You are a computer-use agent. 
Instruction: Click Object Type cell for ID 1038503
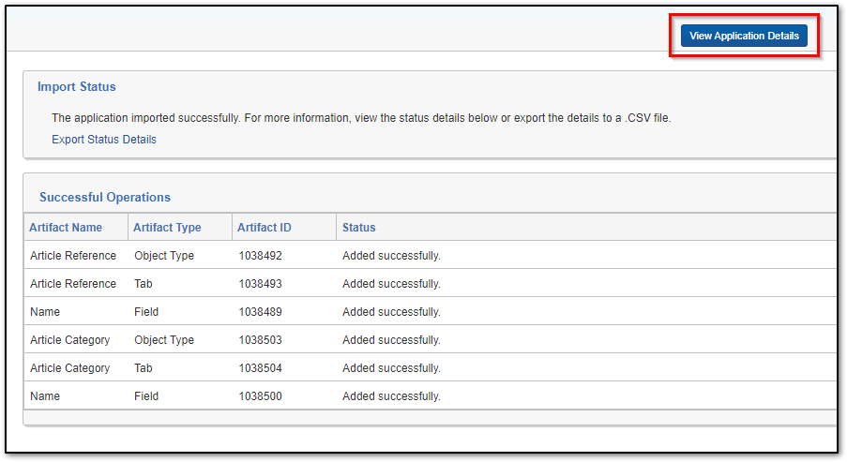coord(164,339)
